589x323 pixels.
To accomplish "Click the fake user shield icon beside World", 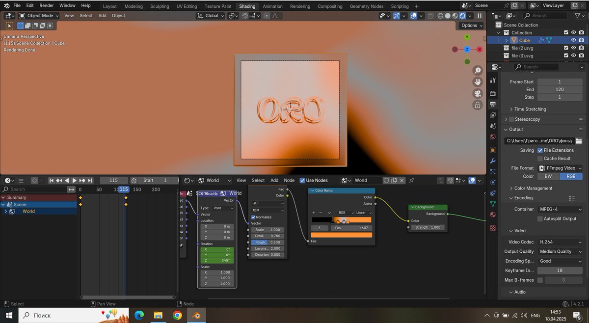I will click(386, 181).
